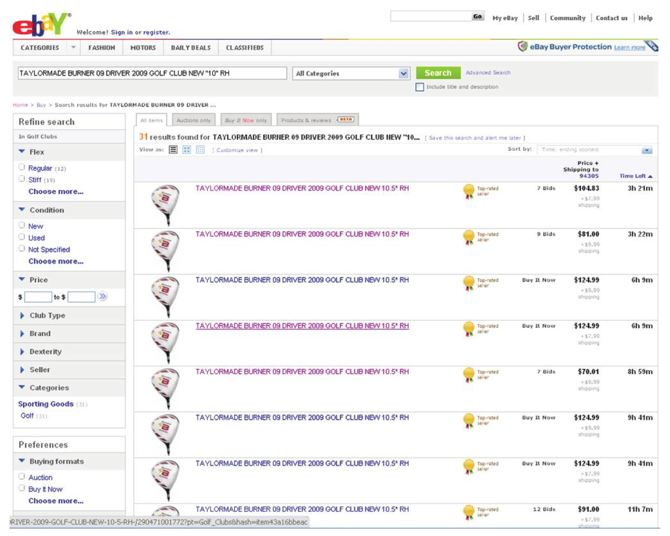The width and height of the screenshot is (670, 536).
Task: Click Top-rated seller badge on $81.00 listing
Action: point(480,237)
